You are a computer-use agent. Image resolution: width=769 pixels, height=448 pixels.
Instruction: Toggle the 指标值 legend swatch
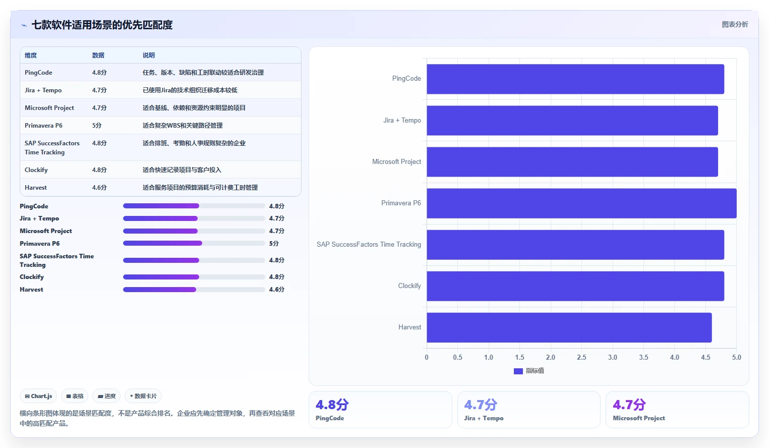pyautogui.click(x=518, y=371)
